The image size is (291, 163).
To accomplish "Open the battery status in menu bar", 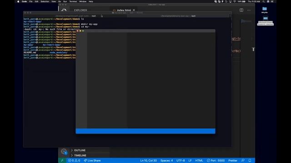I will [241, 1].
